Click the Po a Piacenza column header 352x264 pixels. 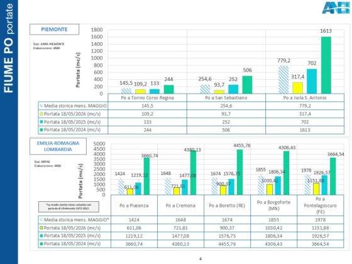pyautogui.click(x=134, y=206)
